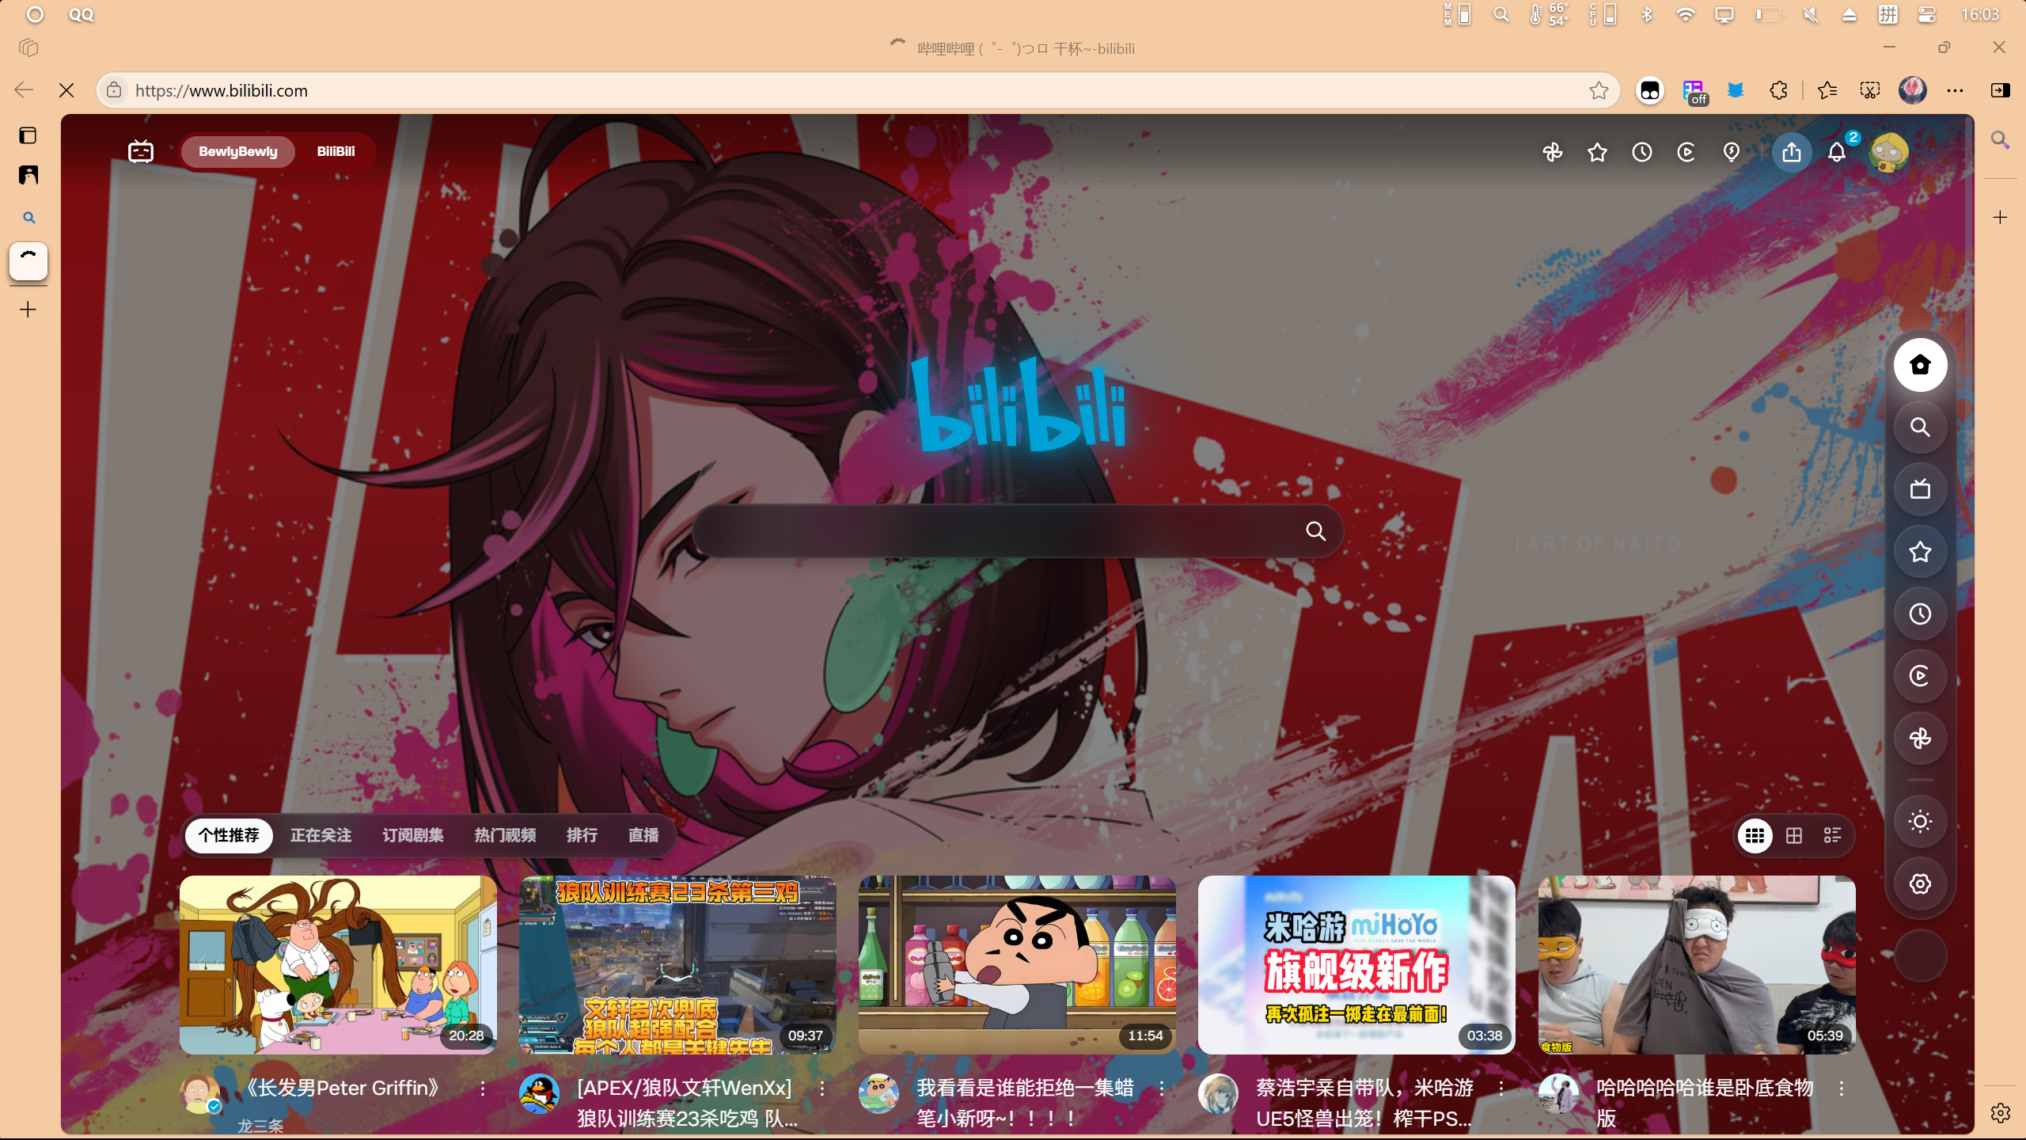Switch to two-column grid layout view
Viewport: 2026px width, 1140px height.
1794,835
